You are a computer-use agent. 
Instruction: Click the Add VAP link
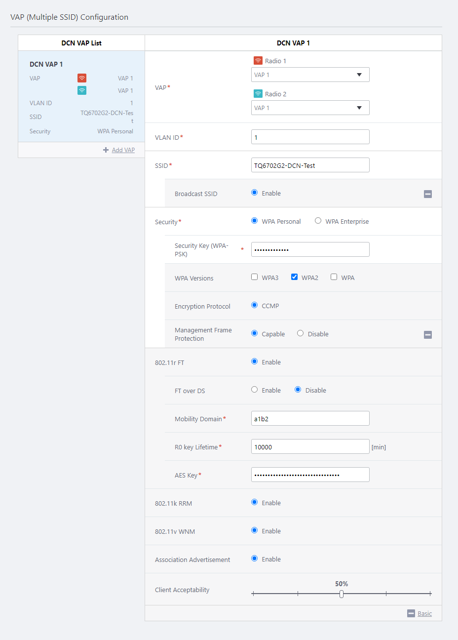[123, 150]
